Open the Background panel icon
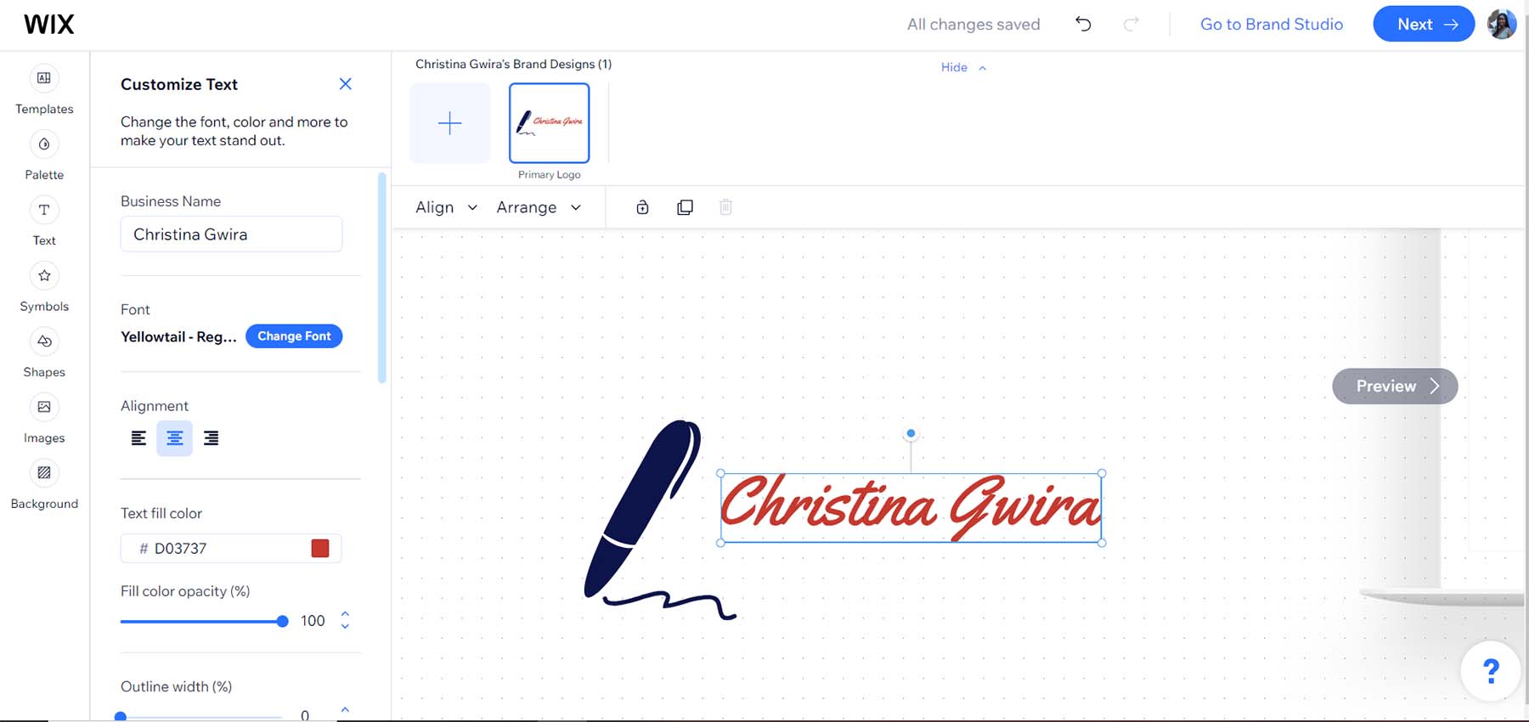Screen dimensions: 1529x722 click(44, 473)
